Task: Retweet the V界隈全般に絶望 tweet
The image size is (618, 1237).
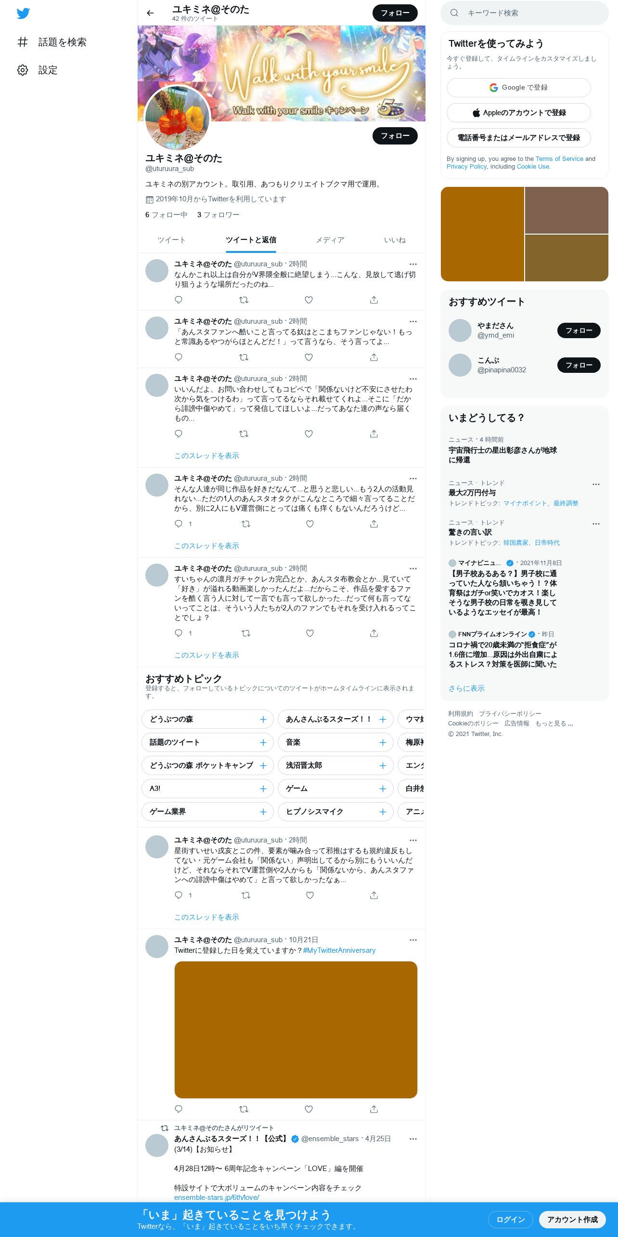Action: (244, 300)
